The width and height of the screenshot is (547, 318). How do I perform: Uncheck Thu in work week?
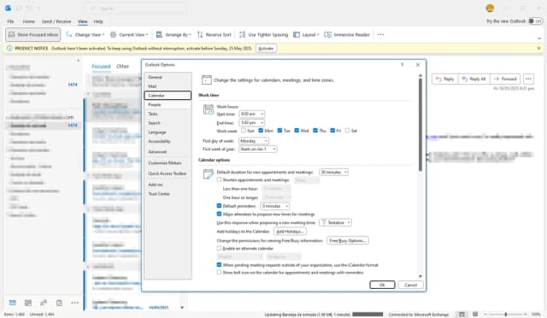point(315,131)
